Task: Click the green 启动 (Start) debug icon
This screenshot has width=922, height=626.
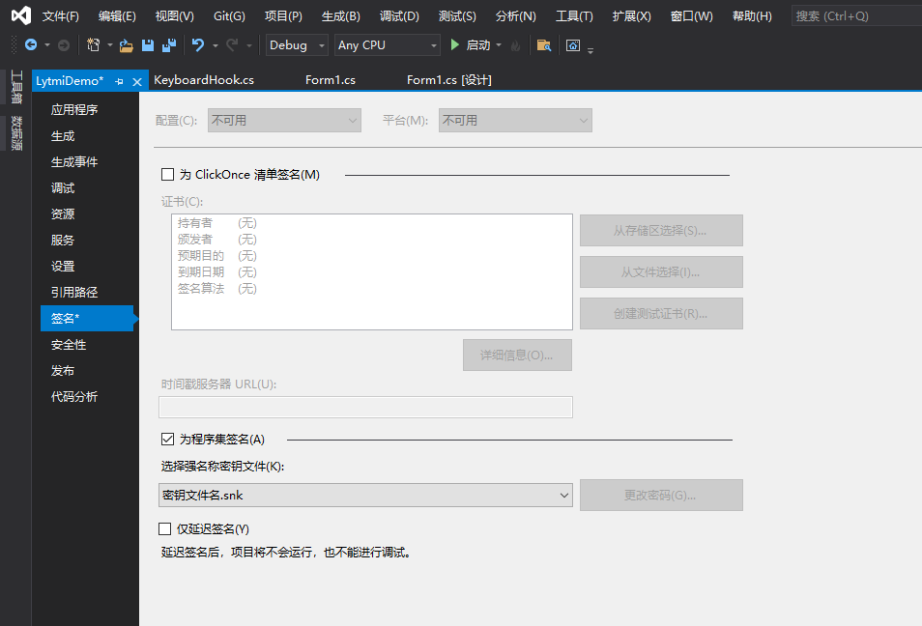Action: tap(452, 44)
